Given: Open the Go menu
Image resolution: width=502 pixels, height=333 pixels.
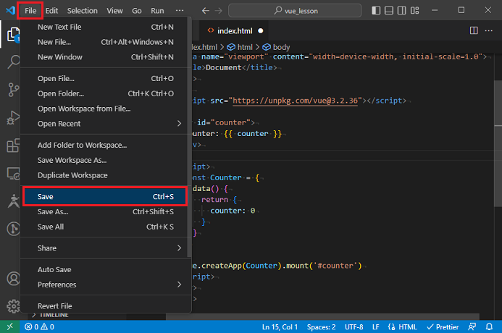Looking at the screenshot, I should point(137,11).
